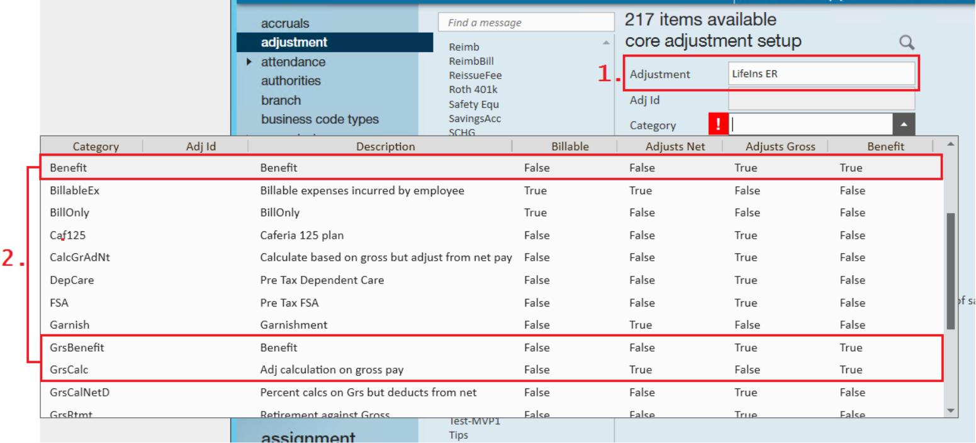Click 'Garnishment' description cell
The height and width of the screenshot is (443, 976).
point(294,325)
